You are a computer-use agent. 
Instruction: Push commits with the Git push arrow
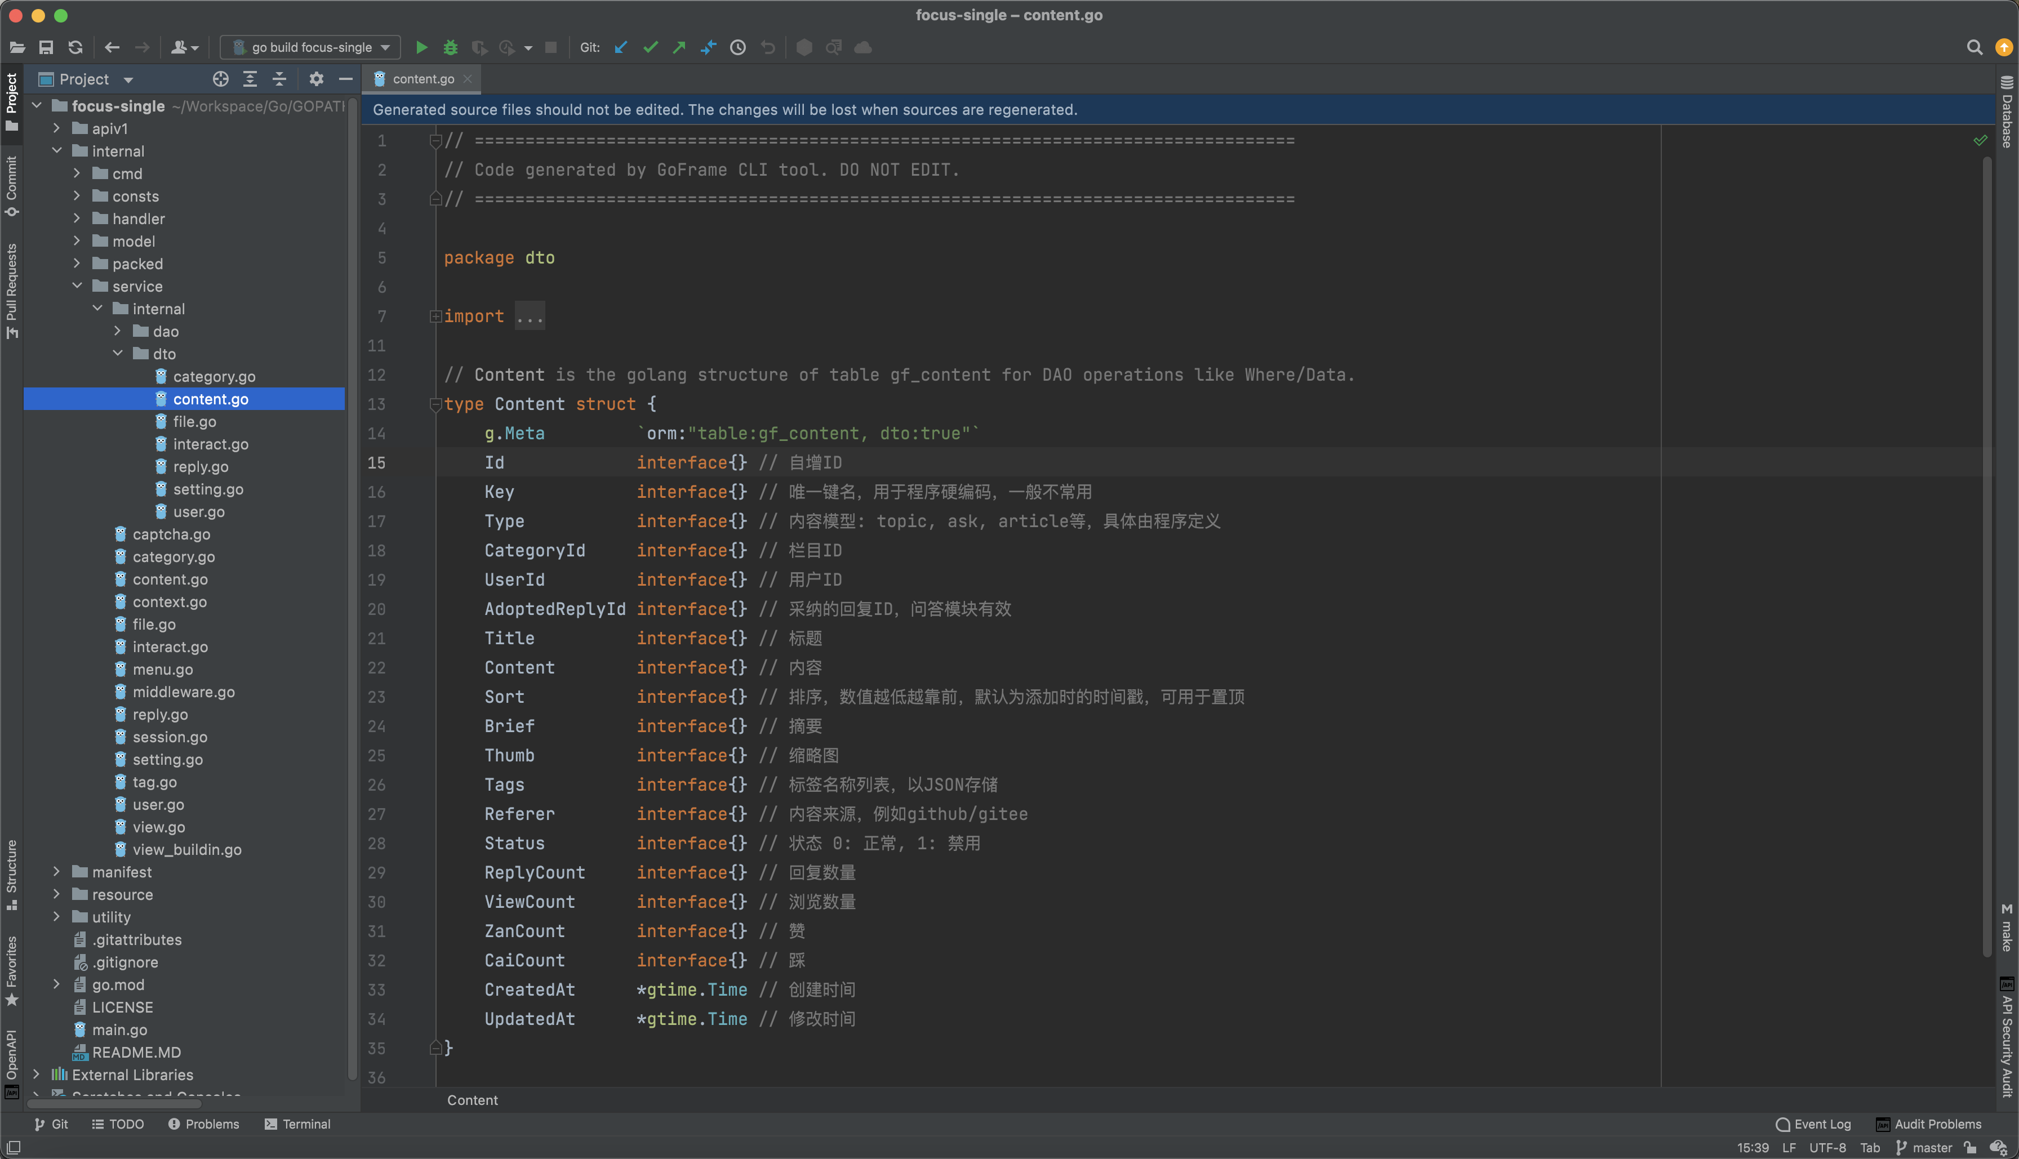[x=679, y=47]
